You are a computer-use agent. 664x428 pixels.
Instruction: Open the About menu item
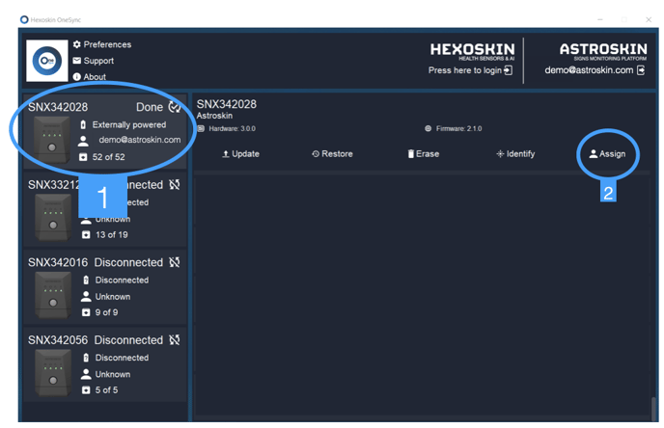95,76
